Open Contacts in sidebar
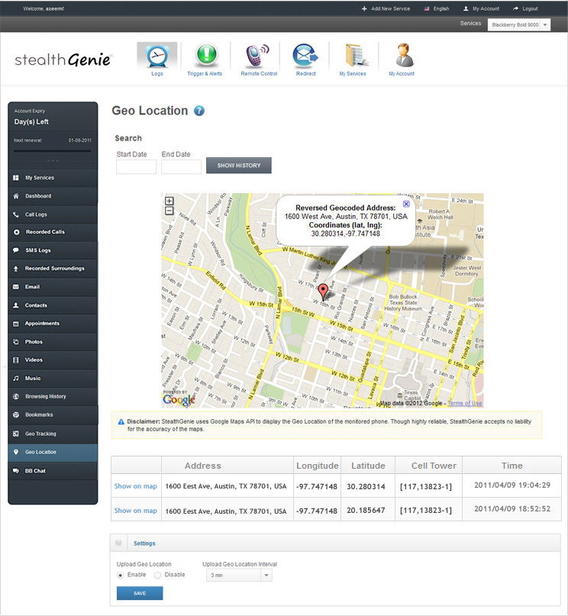 (x=53, y=305)
